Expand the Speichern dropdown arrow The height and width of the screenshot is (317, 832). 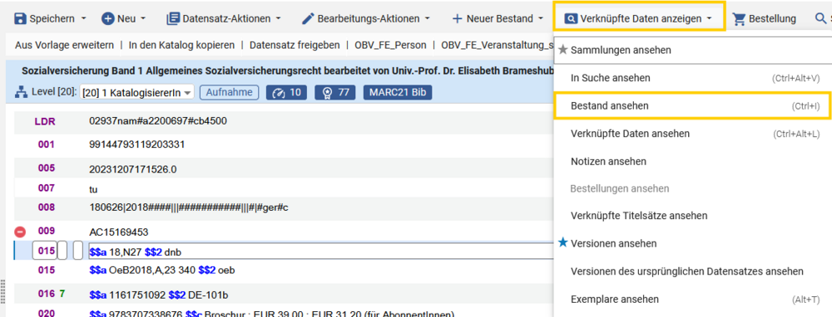[x=83, y=19]
